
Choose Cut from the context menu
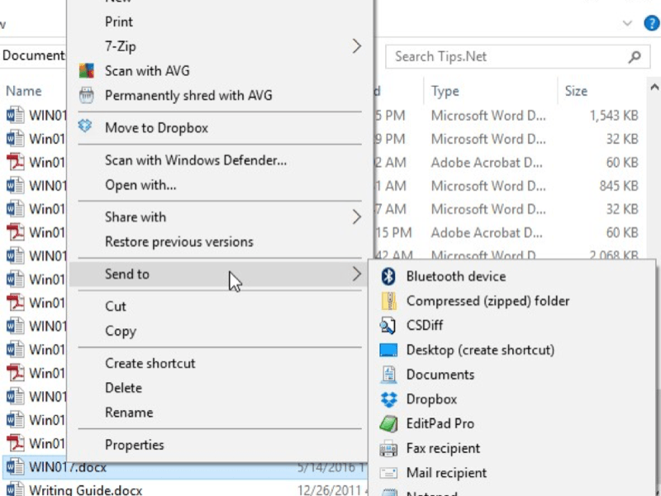click(x=116, y=306)
